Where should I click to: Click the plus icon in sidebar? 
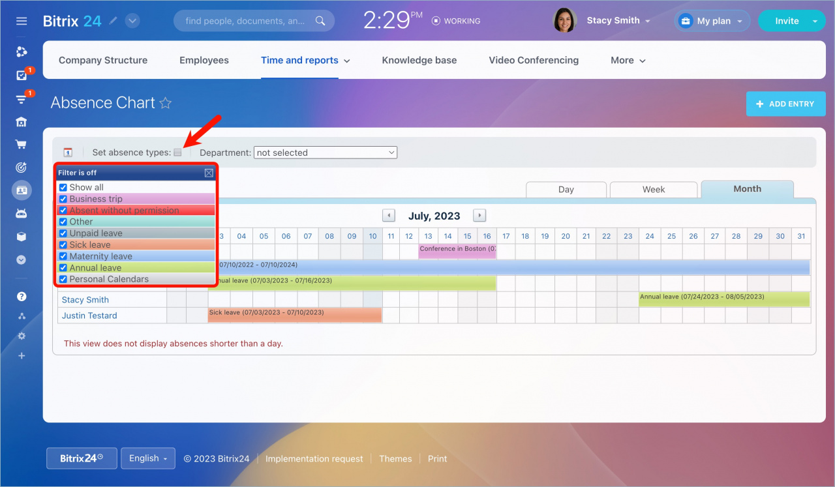22,356
